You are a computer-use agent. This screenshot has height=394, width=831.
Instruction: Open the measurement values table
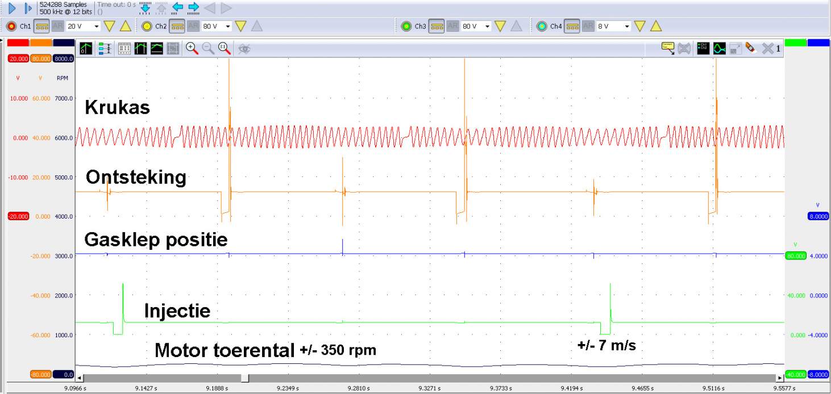coord(125,49)
